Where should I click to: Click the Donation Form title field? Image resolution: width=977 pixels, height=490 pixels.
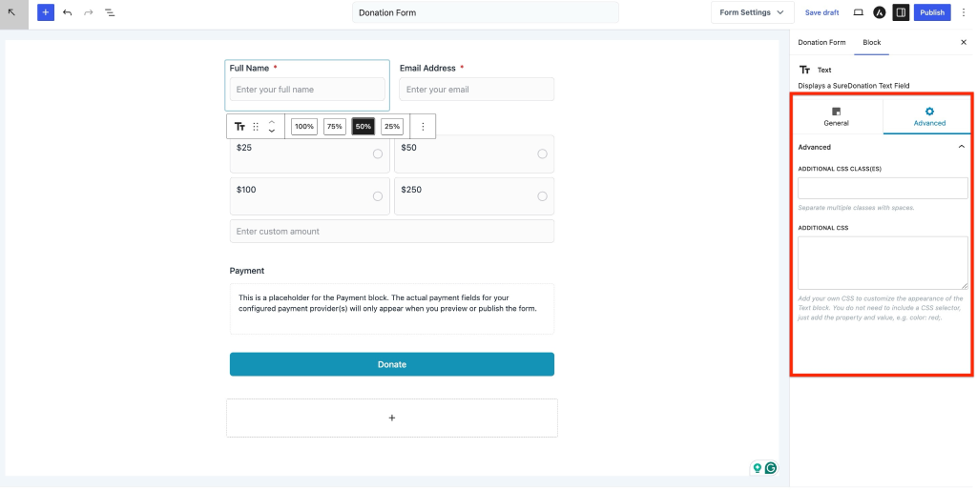[486, 12]
